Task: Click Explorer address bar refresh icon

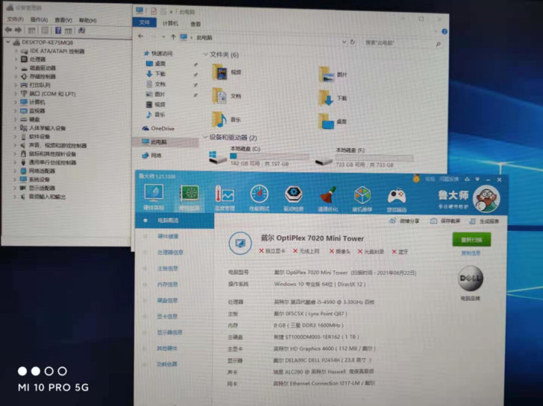Action: click(353, 42)
